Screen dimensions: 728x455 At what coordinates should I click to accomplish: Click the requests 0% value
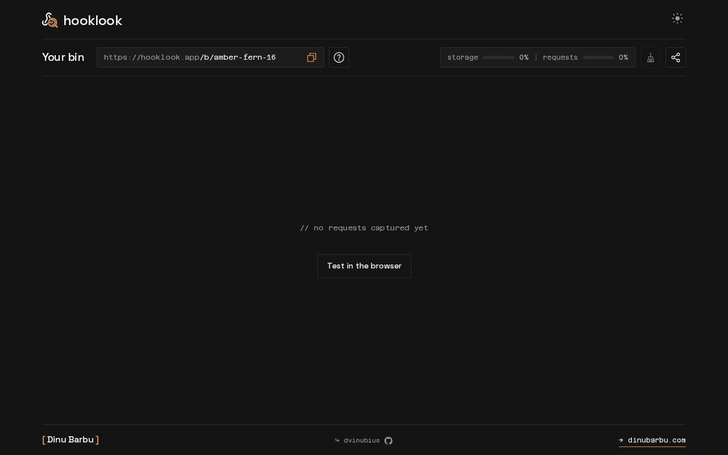coord(623,57)
